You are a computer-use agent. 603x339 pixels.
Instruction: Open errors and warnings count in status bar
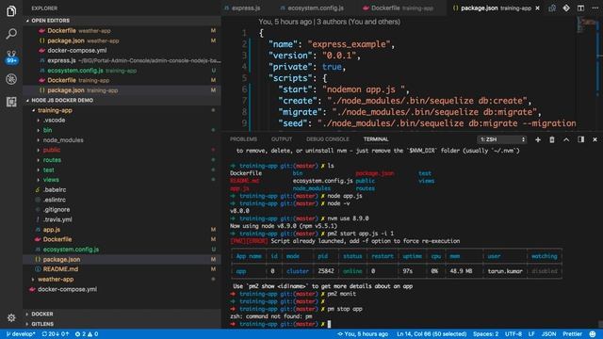(x=87, y=334)
